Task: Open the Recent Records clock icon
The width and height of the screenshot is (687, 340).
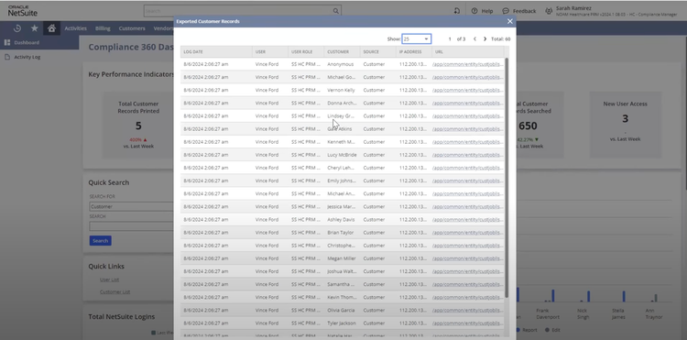Action: (x=17, y=28)
